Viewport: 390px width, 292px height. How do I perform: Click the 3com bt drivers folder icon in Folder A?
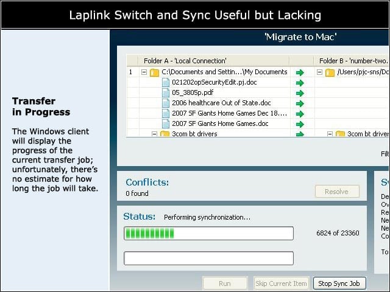[165, 134]
